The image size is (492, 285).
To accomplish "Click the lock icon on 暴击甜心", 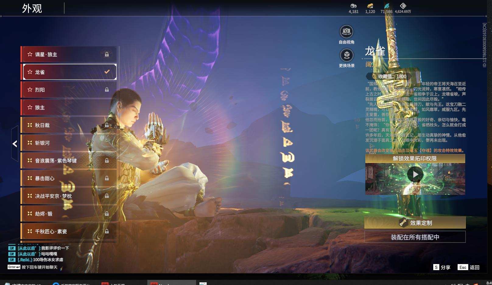I will pyautogui.click(x=107, y=178).
